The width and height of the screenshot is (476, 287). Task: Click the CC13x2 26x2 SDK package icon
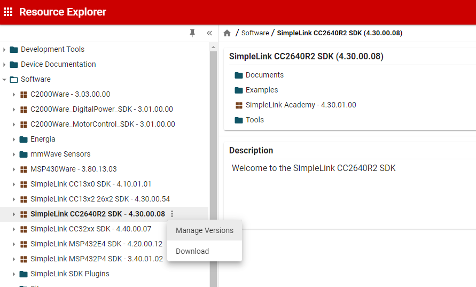(x=24, y=199)
